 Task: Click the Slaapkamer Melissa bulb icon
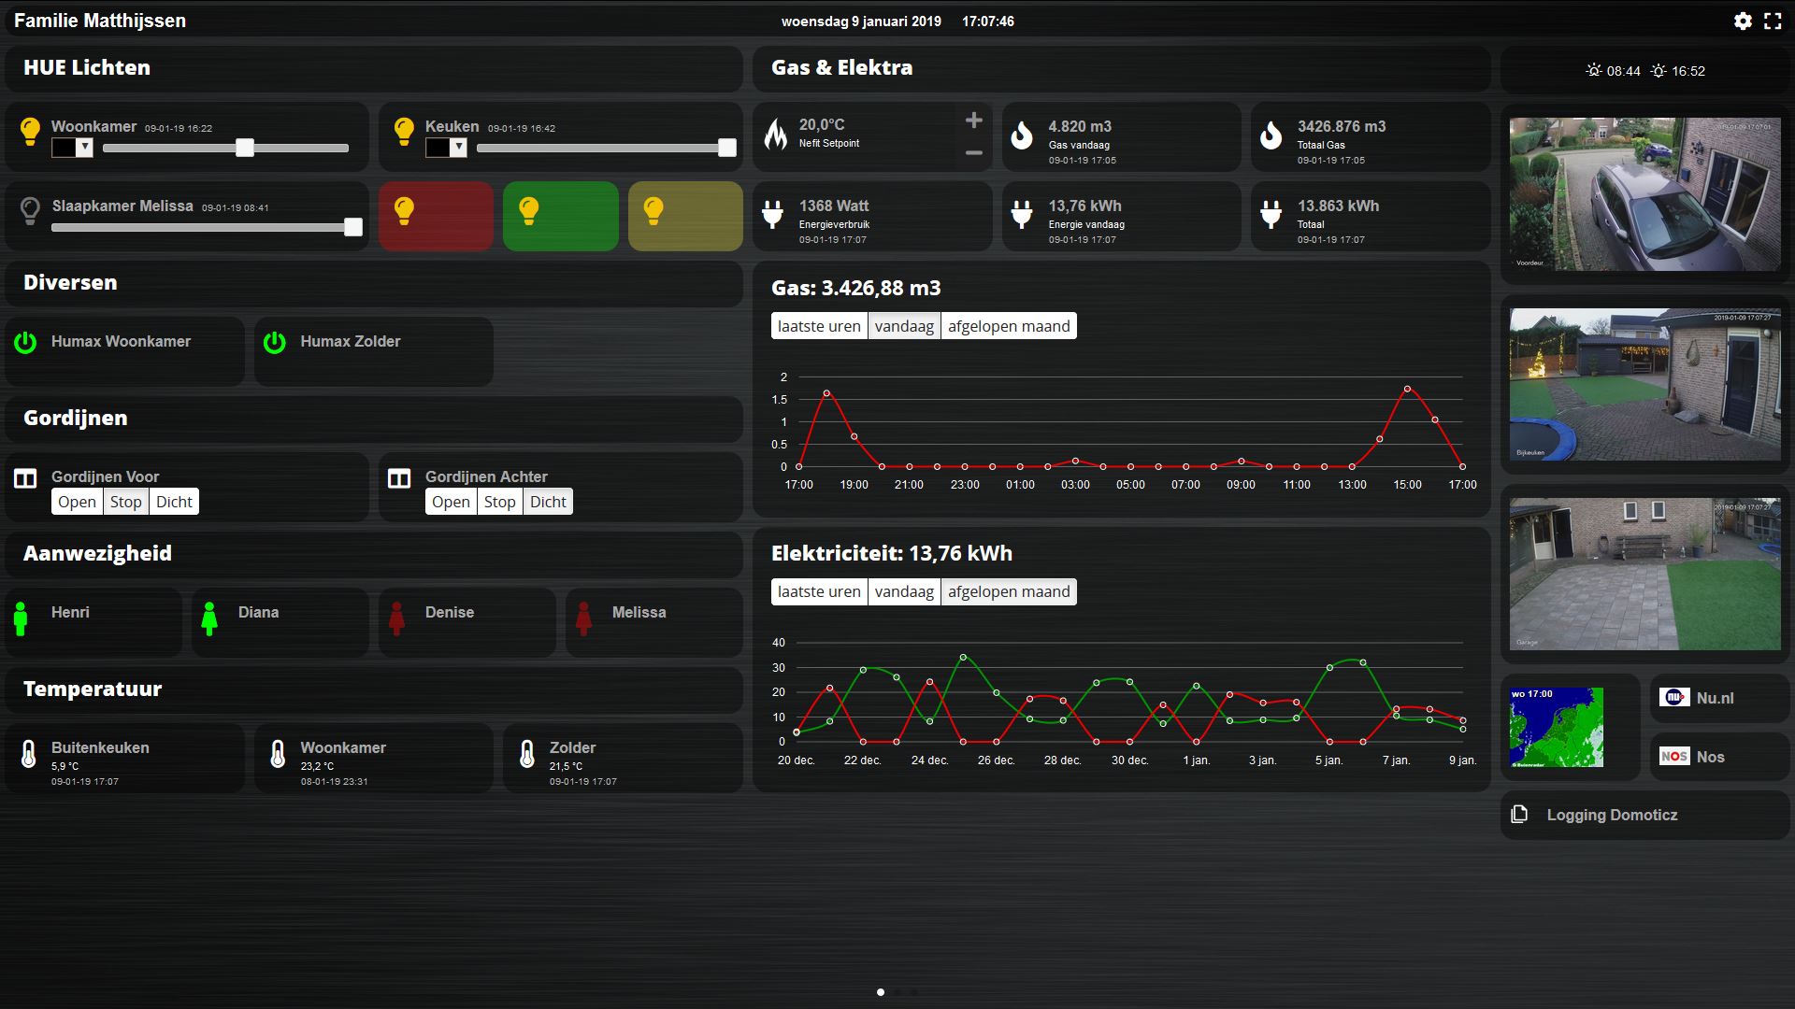(30, 211)
